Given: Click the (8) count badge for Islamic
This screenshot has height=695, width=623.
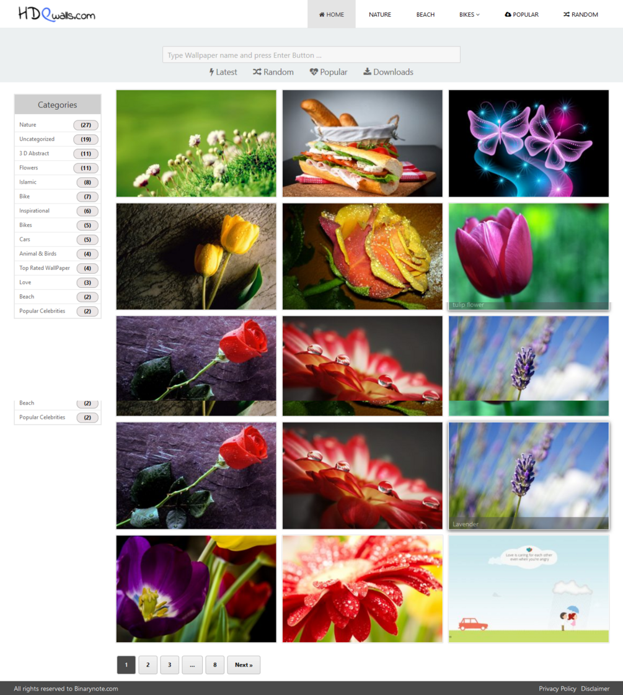Looking at the screenshot, I should coord(87,182).
